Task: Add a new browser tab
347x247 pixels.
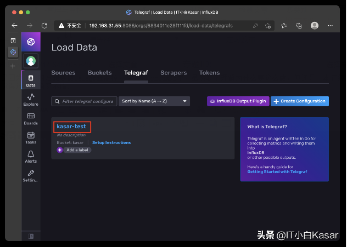Action: (13, 66)
